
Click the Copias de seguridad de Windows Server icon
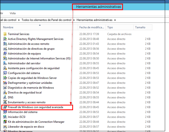click(5, 78)
